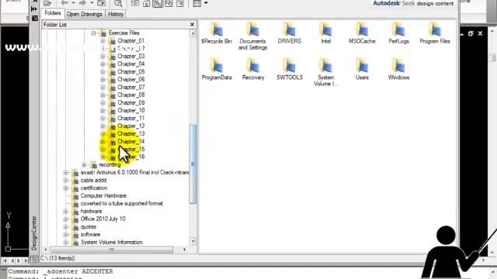Screen dimensions: 497x279
Task: Expand the software folder
Action: tap(65, 234)
